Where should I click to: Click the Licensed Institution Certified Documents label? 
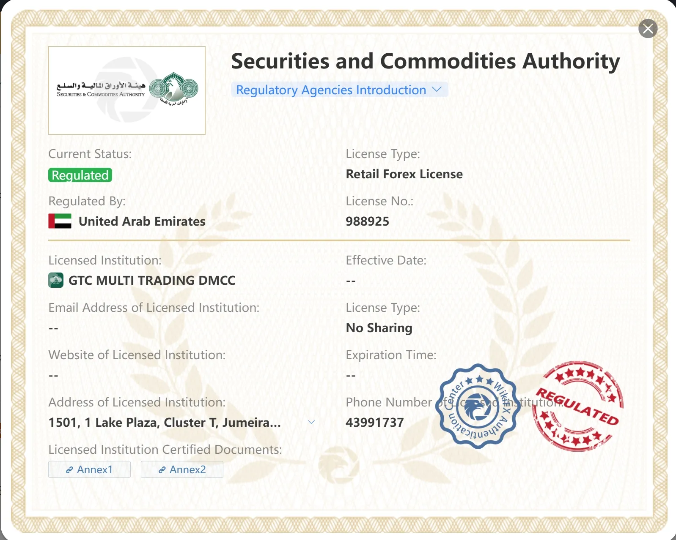coord(165,450)
